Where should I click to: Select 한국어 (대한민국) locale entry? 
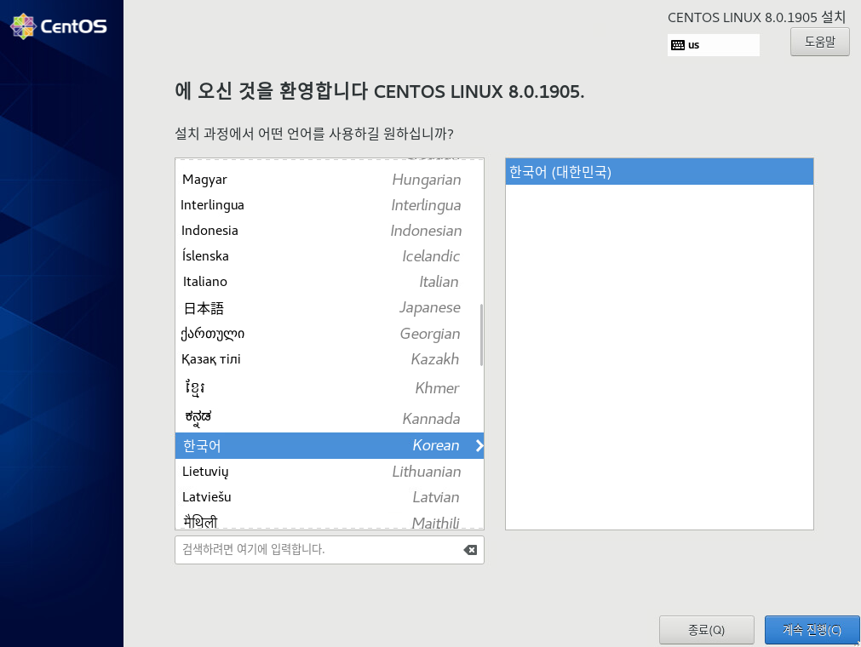point(659,172)
